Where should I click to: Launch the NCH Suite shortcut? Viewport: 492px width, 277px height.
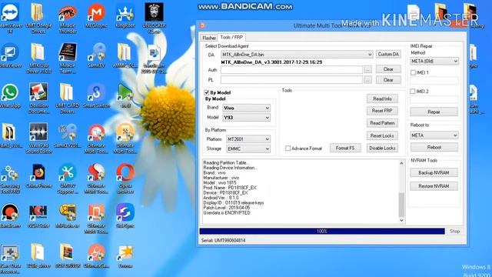point(38,216)
